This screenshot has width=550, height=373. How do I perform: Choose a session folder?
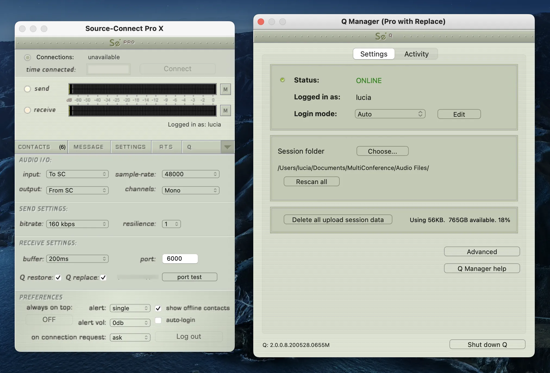click(382, 151)
